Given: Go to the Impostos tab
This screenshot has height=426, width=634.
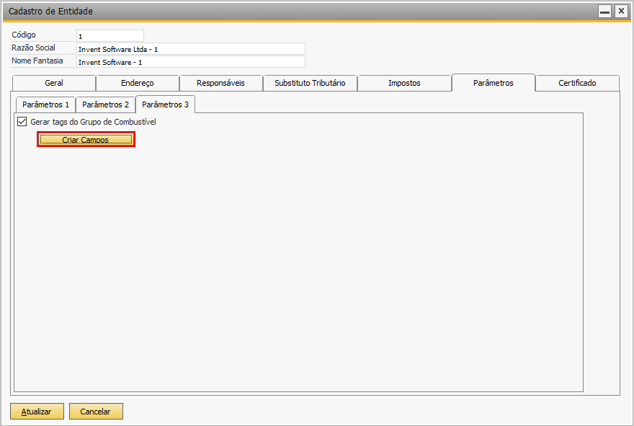Looking at the screenshot, I should click(x=404, y=83).
